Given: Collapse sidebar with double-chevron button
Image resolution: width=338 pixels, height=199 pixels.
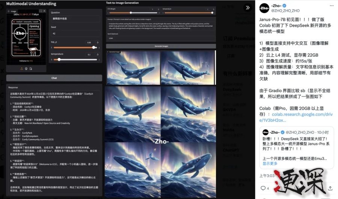Looking at the screenshot, I should [x=247, y=7].
